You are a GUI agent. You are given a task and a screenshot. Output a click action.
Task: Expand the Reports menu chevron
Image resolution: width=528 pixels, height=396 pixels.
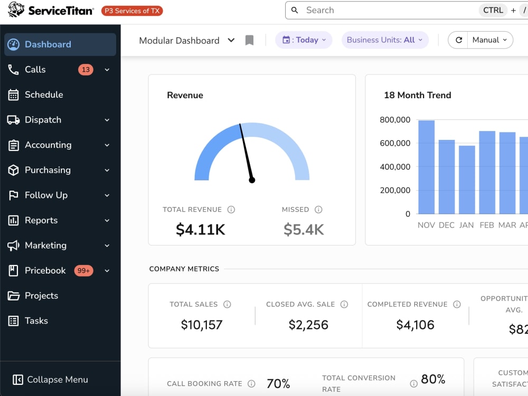click(107, 221)
